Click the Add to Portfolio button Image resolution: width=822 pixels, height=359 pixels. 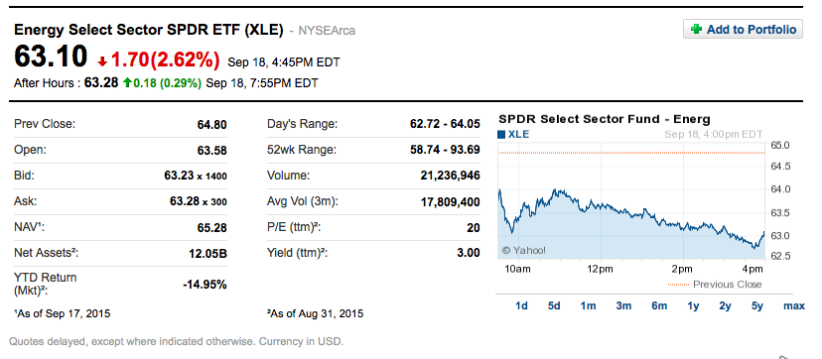(x=743, y=30)
